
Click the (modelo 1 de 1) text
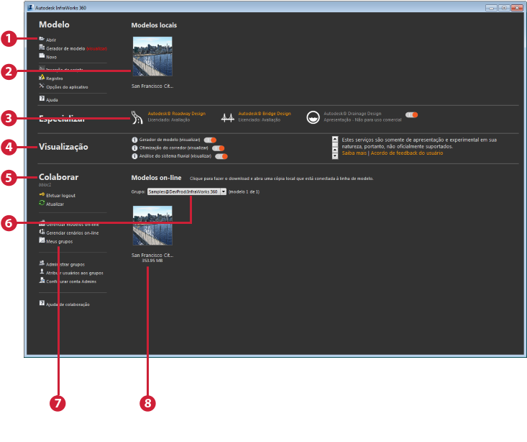244,192
